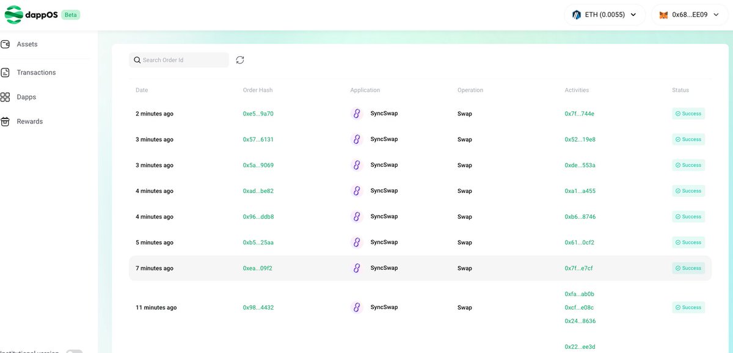The height and width of the screenshot is (353, 733).
Task: Click Success badge for order 0x5a...9069
Action: coord(688,165)
